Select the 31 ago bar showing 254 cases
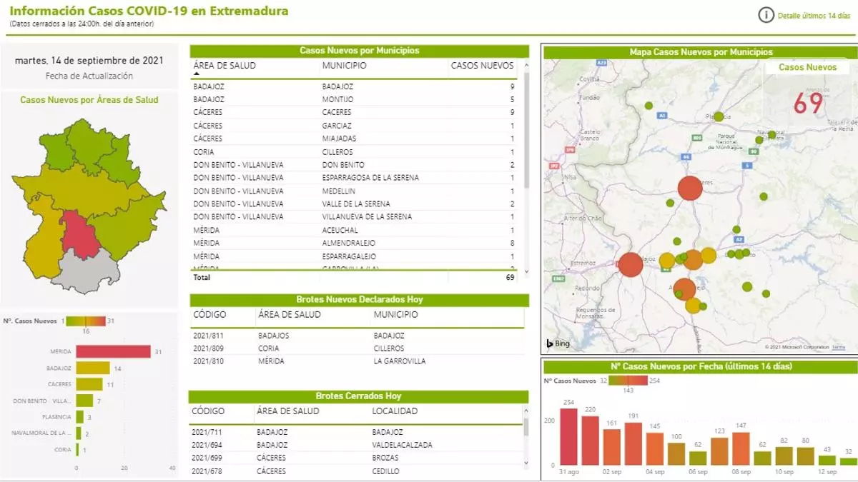 (x=568, y=436)
